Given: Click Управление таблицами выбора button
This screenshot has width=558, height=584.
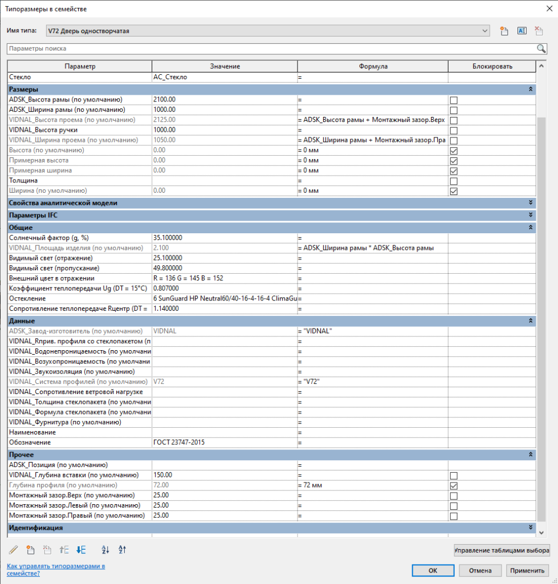Looking at the screenshot, I should point(502,550).
